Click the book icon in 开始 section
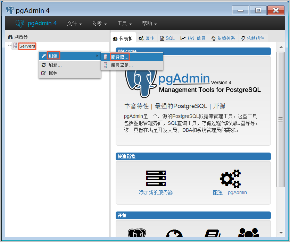The image size is (290, 242). (x=213, y=233)
